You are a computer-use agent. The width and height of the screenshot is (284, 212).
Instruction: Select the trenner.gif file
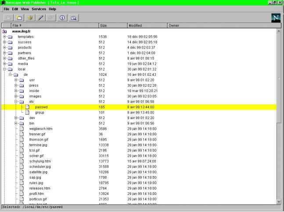coord(37,134)
